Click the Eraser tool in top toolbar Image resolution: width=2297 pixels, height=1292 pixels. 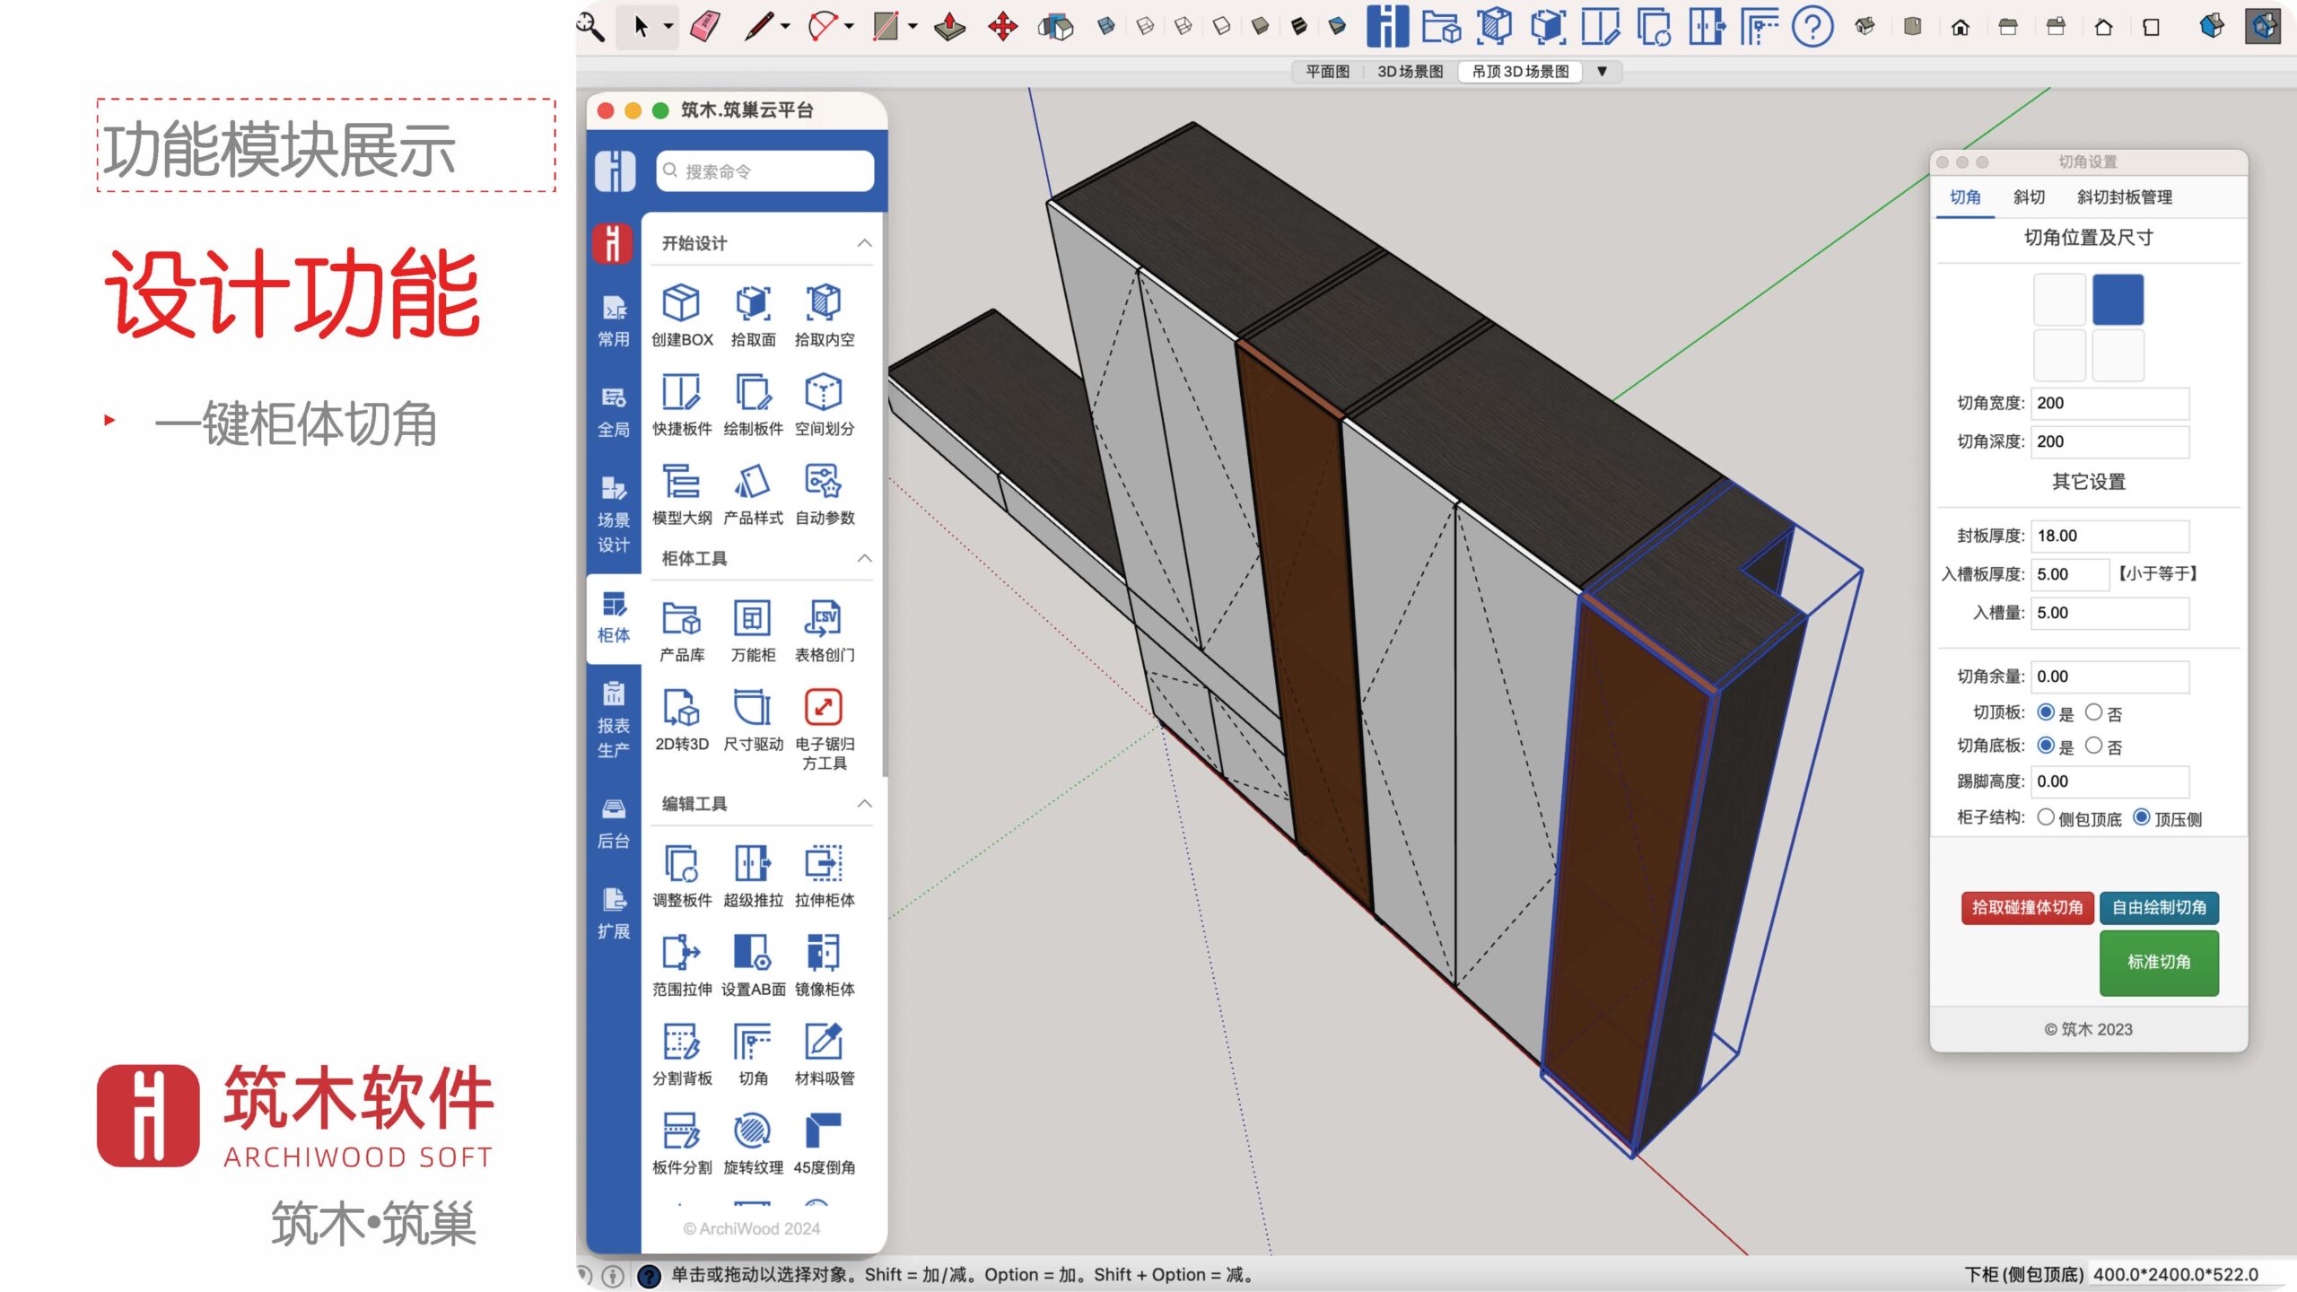pos(705,26)
